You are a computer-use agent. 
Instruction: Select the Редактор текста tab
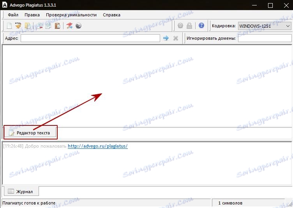point(30,133)
